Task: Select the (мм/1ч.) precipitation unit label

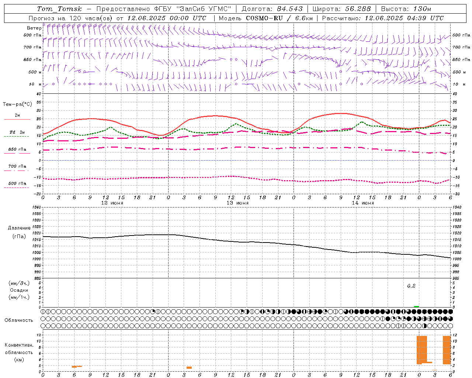Action: tap(19, 297)
